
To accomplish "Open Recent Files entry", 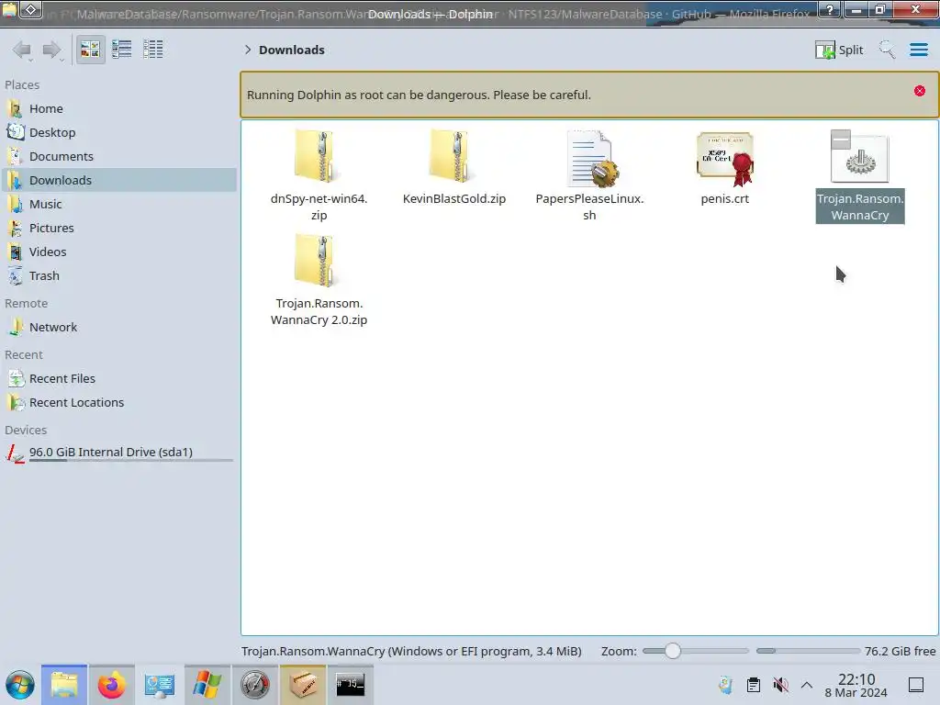I will (120, 379).
